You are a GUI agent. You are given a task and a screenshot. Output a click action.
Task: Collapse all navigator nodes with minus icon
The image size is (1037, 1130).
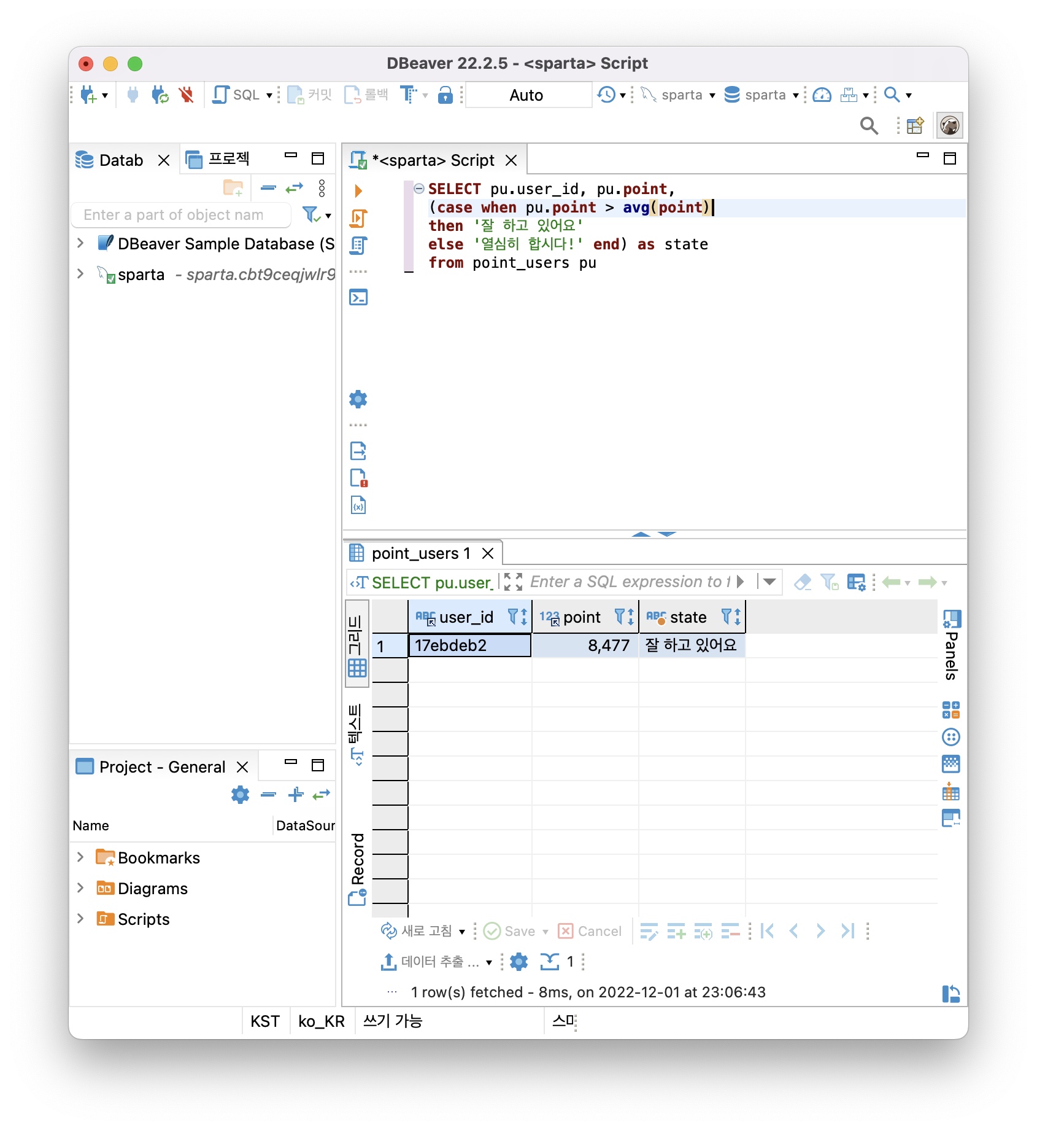click(x=268, y=187)
